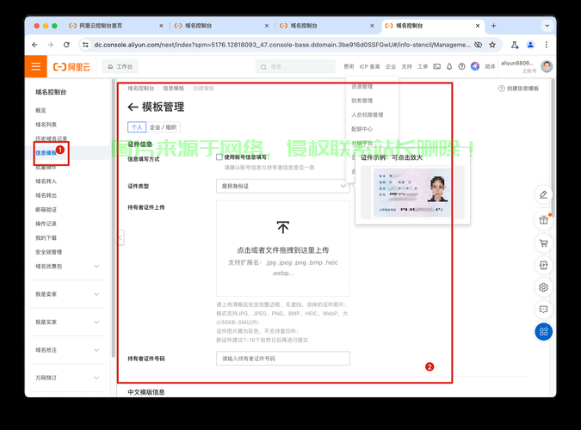Screen dimensions: 581x430
Task: Open the notifications bell
Action: point(449,67)
